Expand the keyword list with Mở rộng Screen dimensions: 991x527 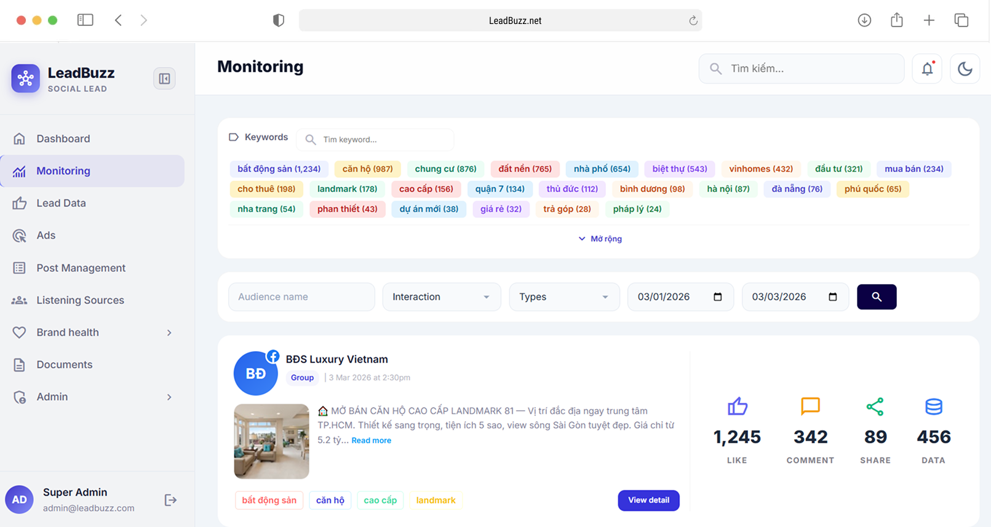tap(600, 239)
